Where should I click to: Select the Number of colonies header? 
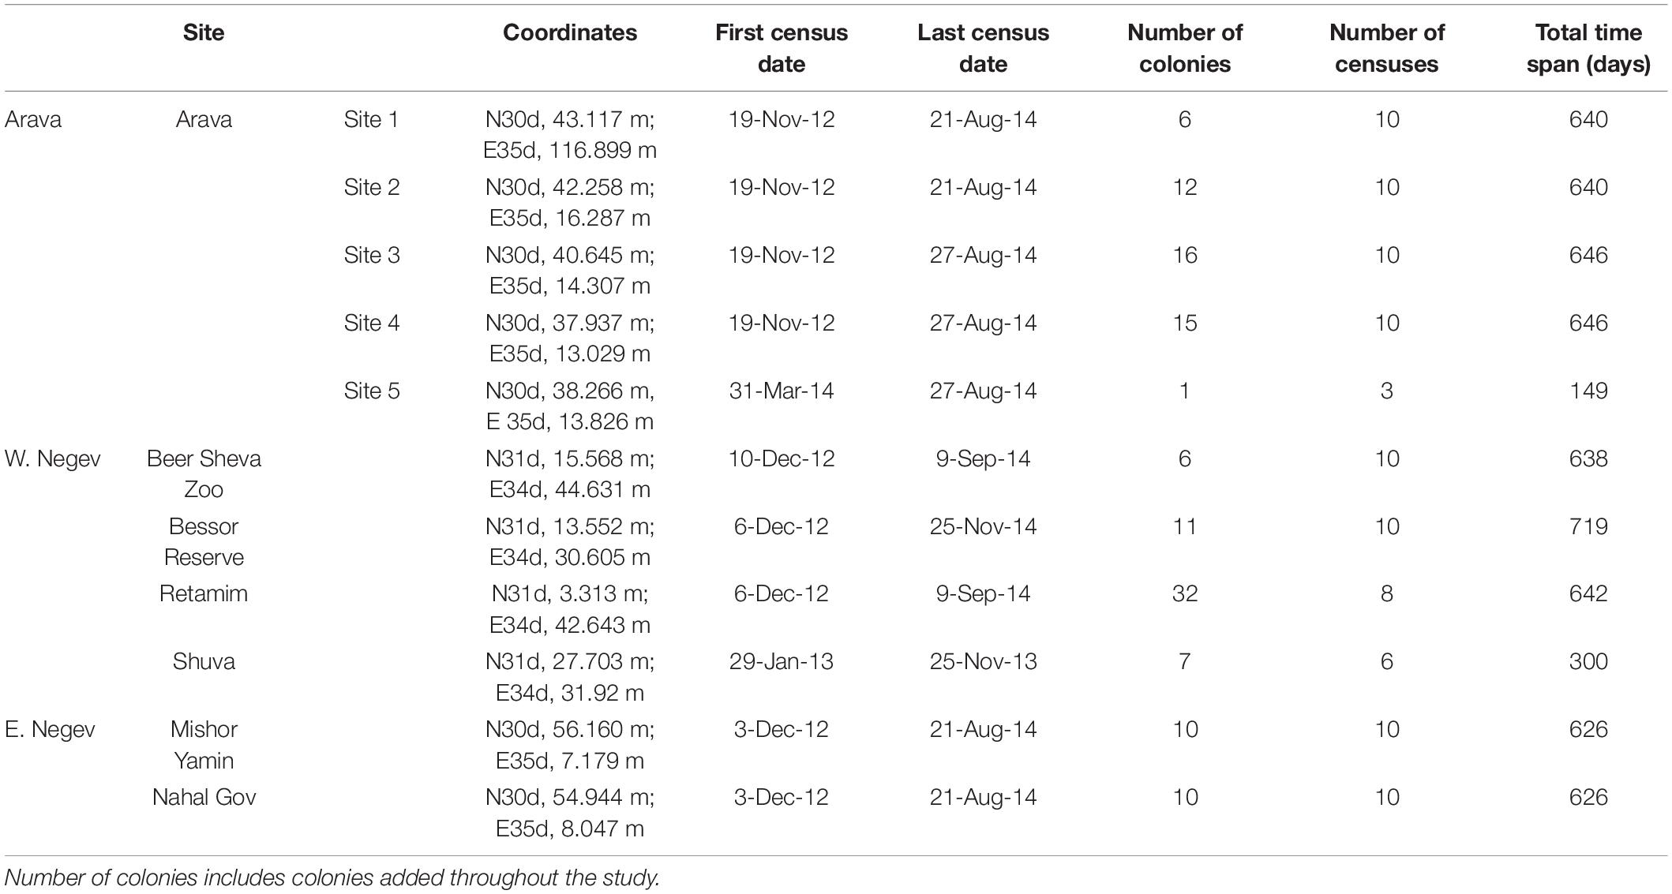1185,48
